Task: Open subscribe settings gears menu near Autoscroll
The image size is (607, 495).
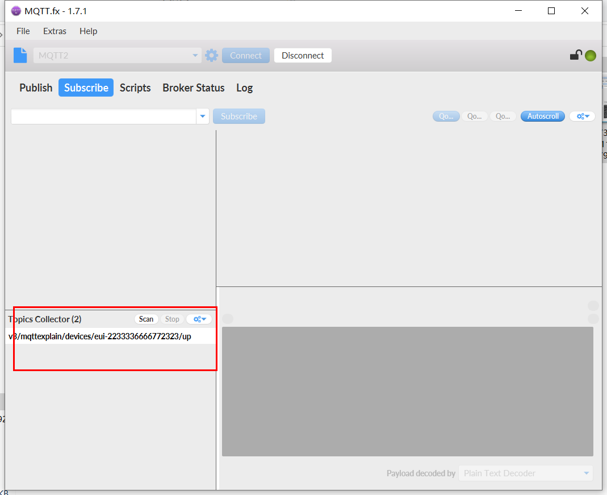Action: coord(583,116)
